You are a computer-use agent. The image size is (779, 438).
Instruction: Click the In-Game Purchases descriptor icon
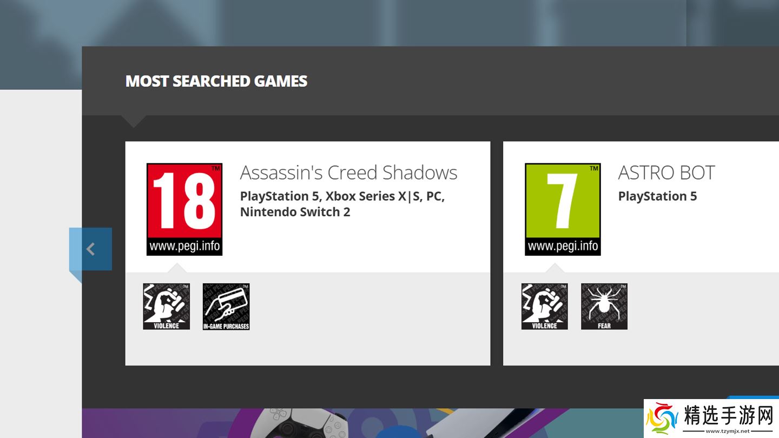coord(226,306)
